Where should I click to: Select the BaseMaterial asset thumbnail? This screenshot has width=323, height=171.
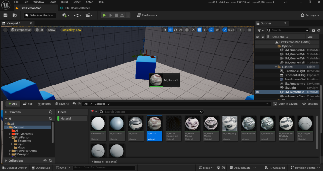point(98,123)
